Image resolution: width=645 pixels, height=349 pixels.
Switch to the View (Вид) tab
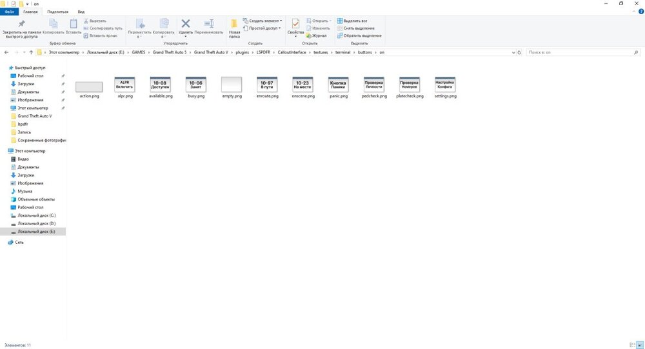(81, 12)
